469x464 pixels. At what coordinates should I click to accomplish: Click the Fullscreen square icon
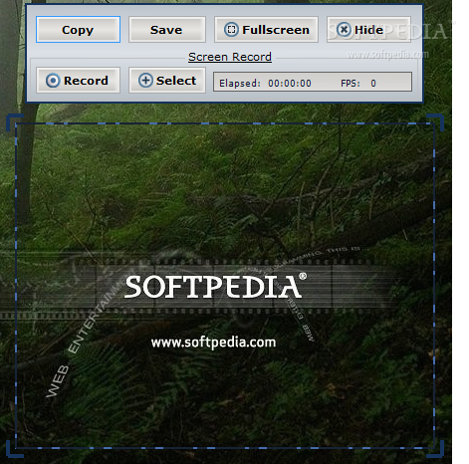point(231,30)
